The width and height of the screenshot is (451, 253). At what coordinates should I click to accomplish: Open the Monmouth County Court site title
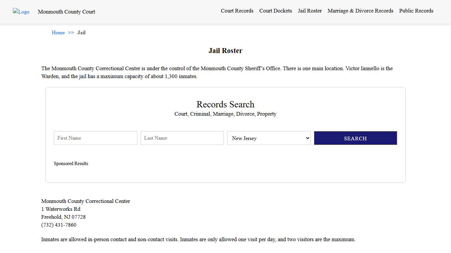click(66, 12)
